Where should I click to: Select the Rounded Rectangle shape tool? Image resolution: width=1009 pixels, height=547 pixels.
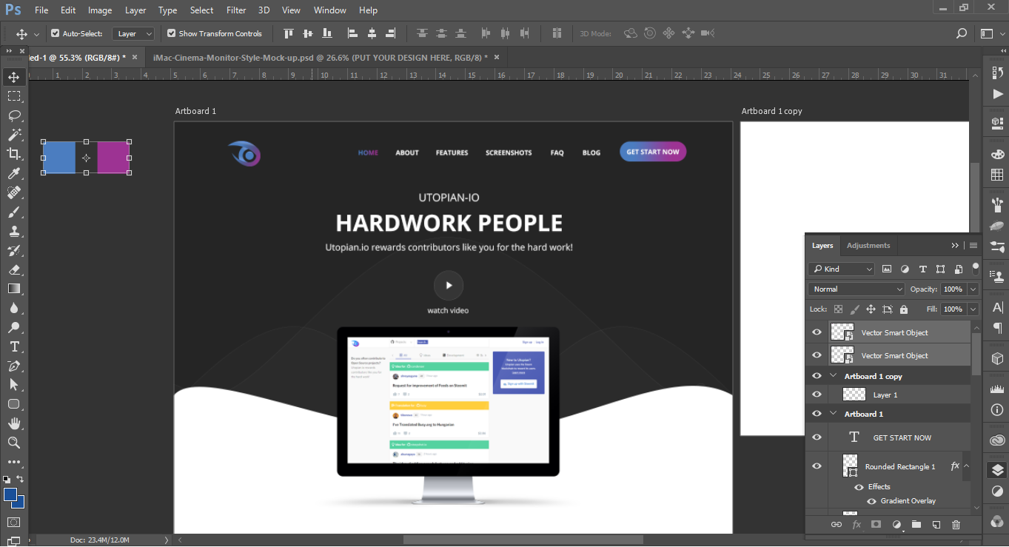pyautogui.click(x=14, y=404)
